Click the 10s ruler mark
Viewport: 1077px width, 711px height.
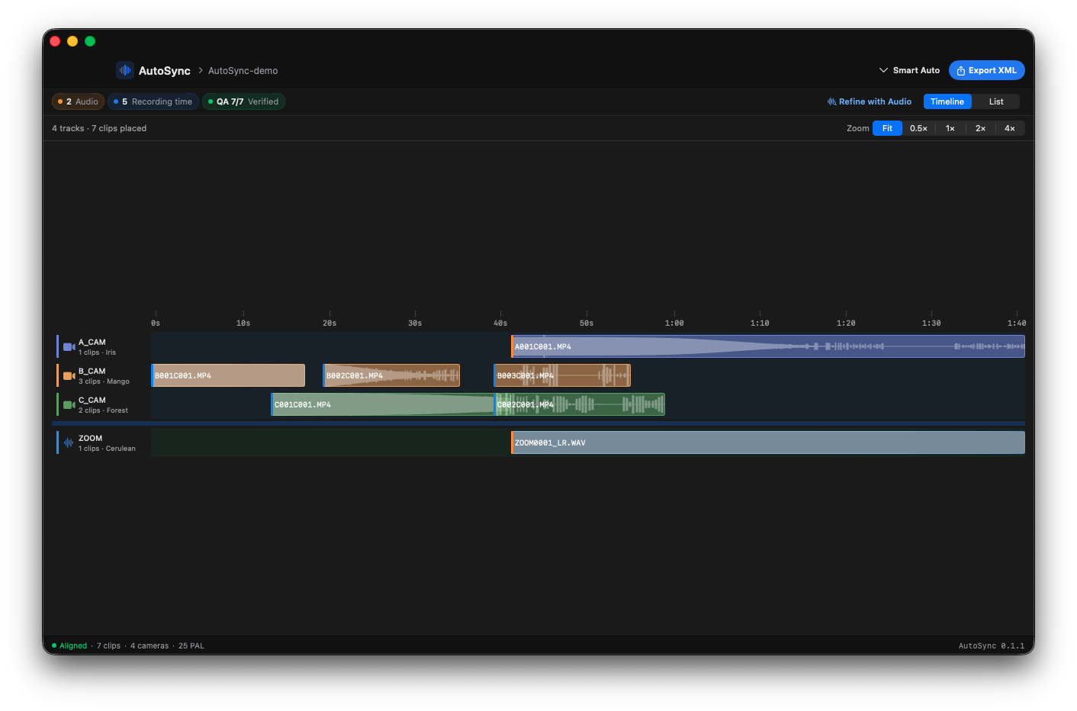243,323
